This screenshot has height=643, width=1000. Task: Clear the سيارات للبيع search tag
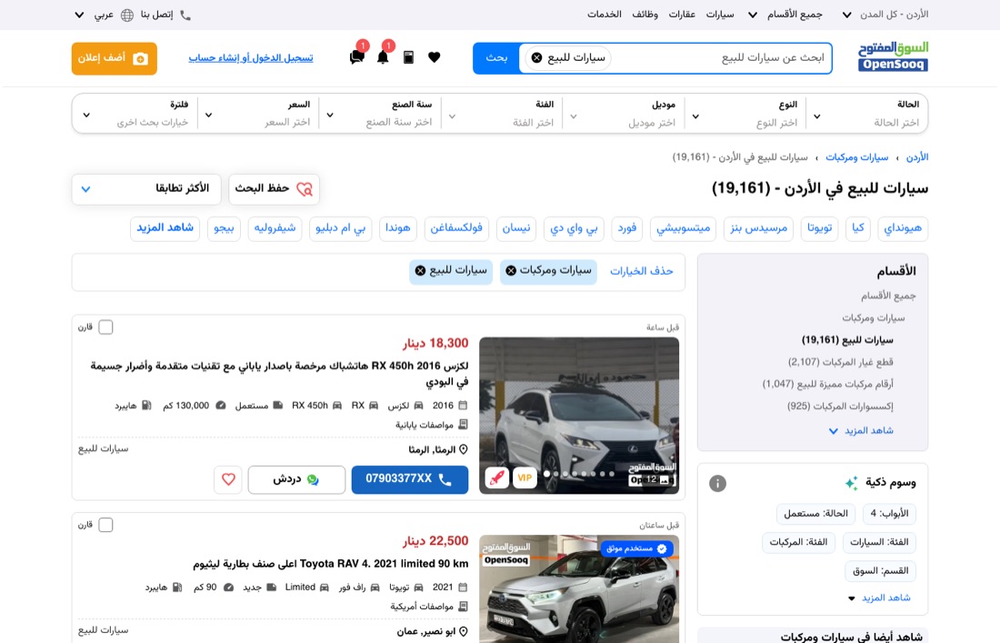coord(537,58)
